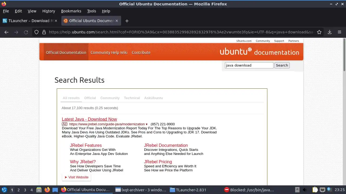Viewport: 346px width, 194px height.
Task: Switch to the TLauncher browser tab
Action: coord(30,21)
